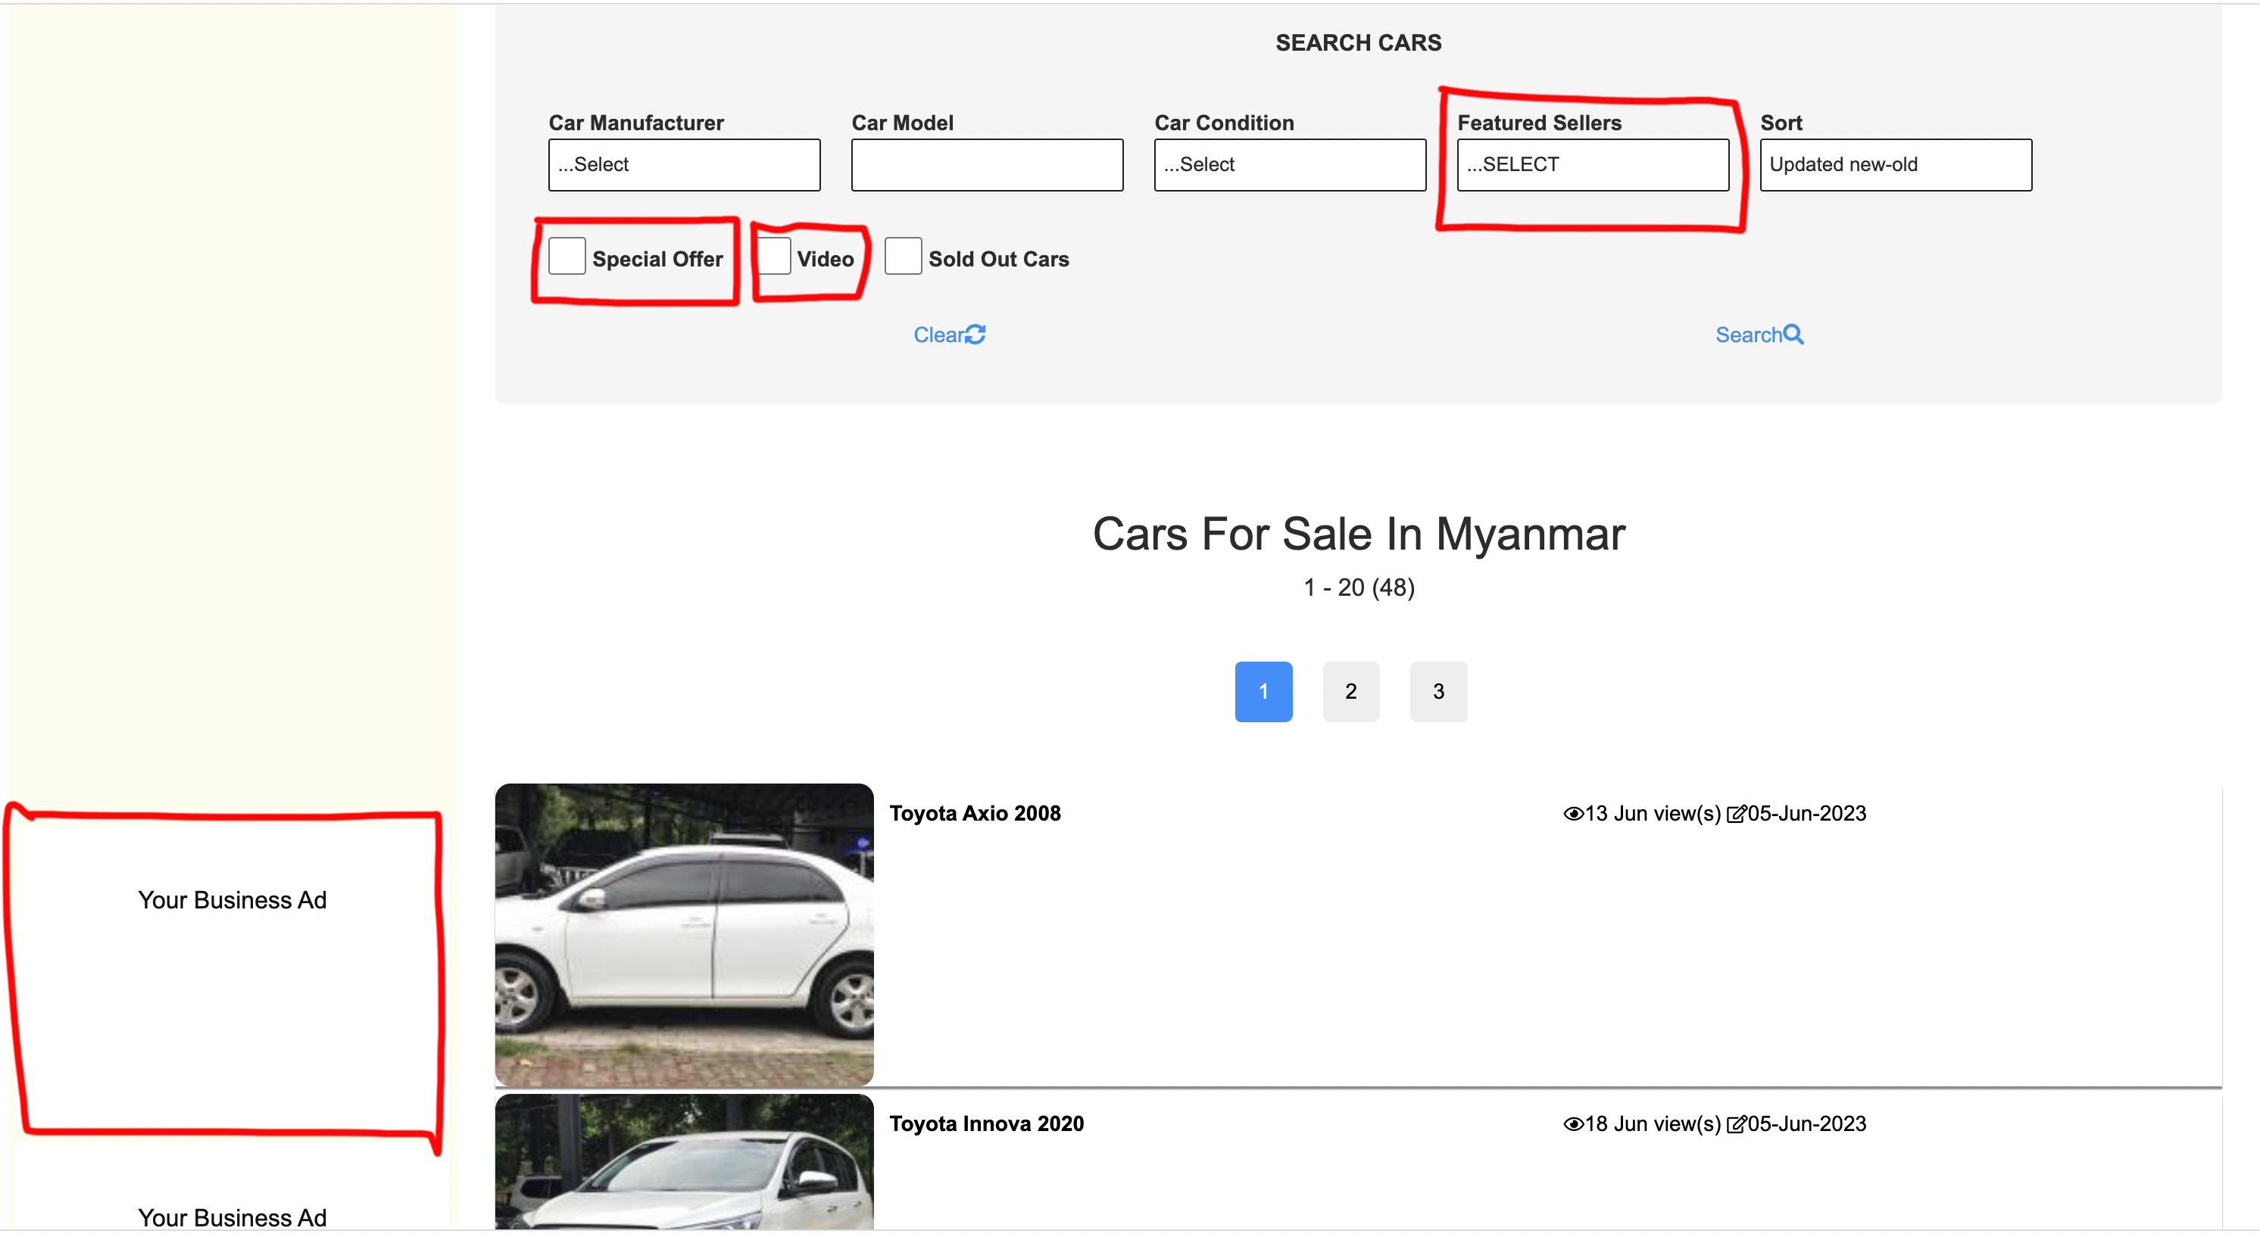Go to results page 1
The image size is (2260, 1237).
tap(1263, 692)
